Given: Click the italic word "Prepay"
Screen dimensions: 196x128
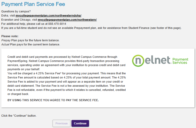Looking at the screenshot, I should (6, 40).
